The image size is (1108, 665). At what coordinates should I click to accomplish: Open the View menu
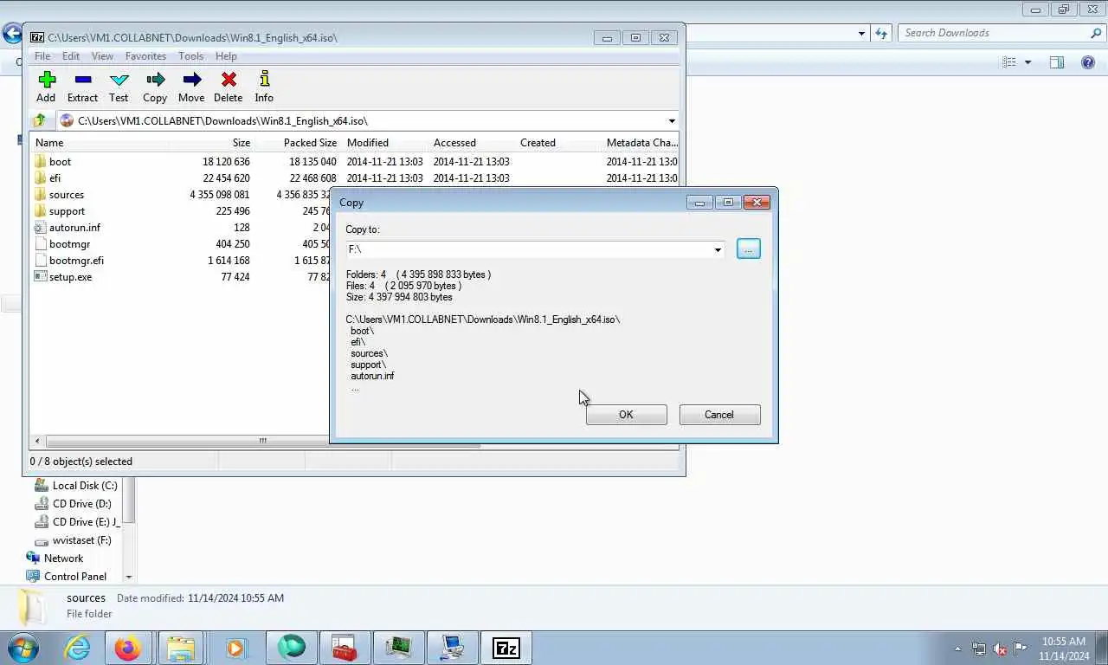pyautogui.click(x=102, y=56)
